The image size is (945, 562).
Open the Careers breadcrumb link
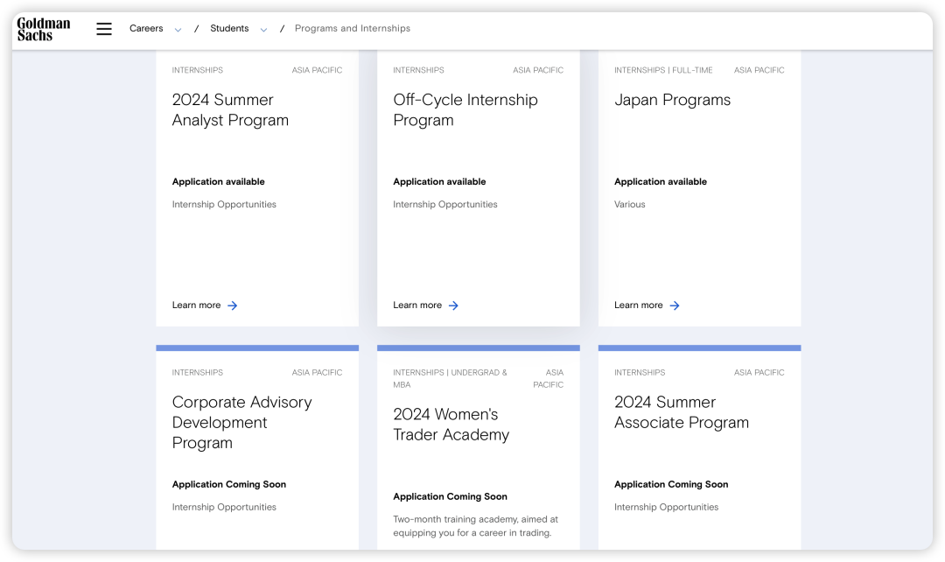pyautogui.click(x=146, y=28)
